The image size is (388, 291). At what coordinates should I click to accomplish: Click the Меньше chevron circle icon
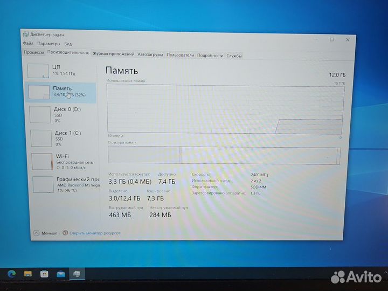tap(37, 233)
